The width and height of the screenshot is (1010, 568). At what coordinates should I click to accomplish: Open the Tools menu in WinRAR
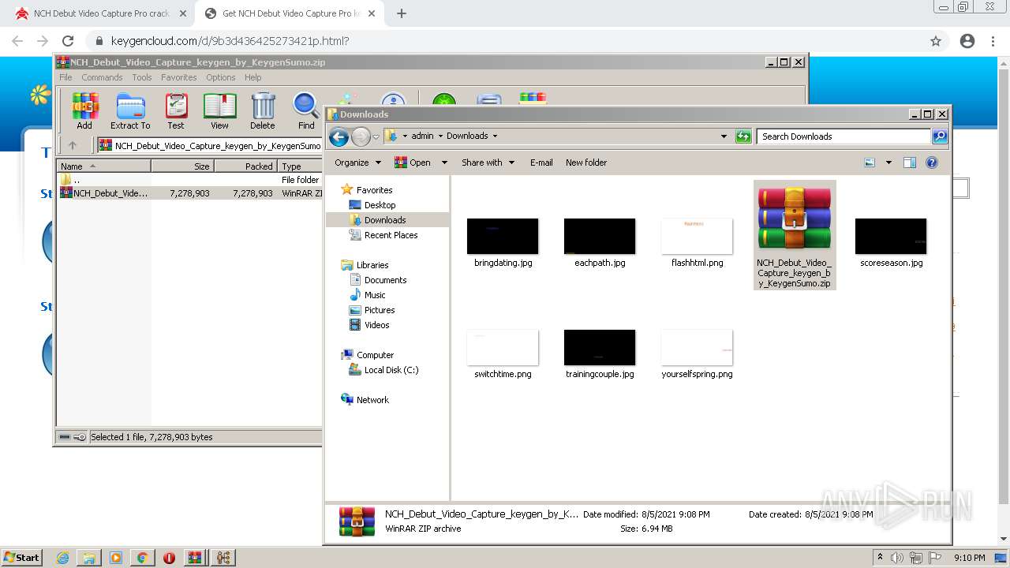click(142, 77)
